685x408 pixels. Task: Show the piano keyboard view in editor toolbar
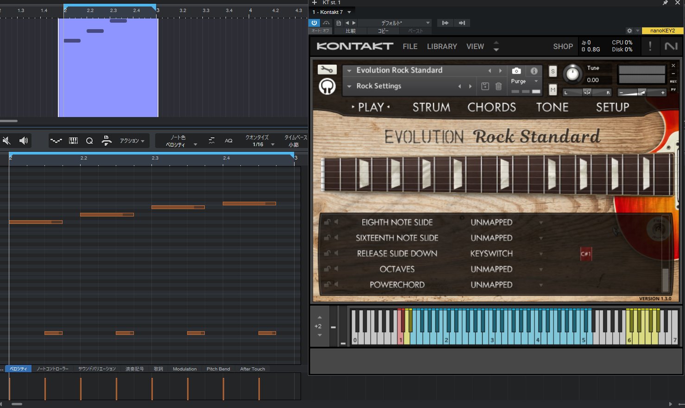pos(73,141)
